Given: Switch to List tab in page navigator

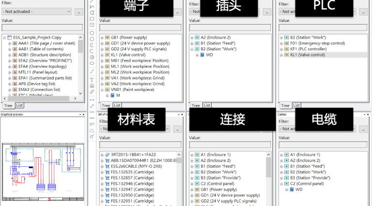Looking at the screenshot, I should click(x=19, y=105).
